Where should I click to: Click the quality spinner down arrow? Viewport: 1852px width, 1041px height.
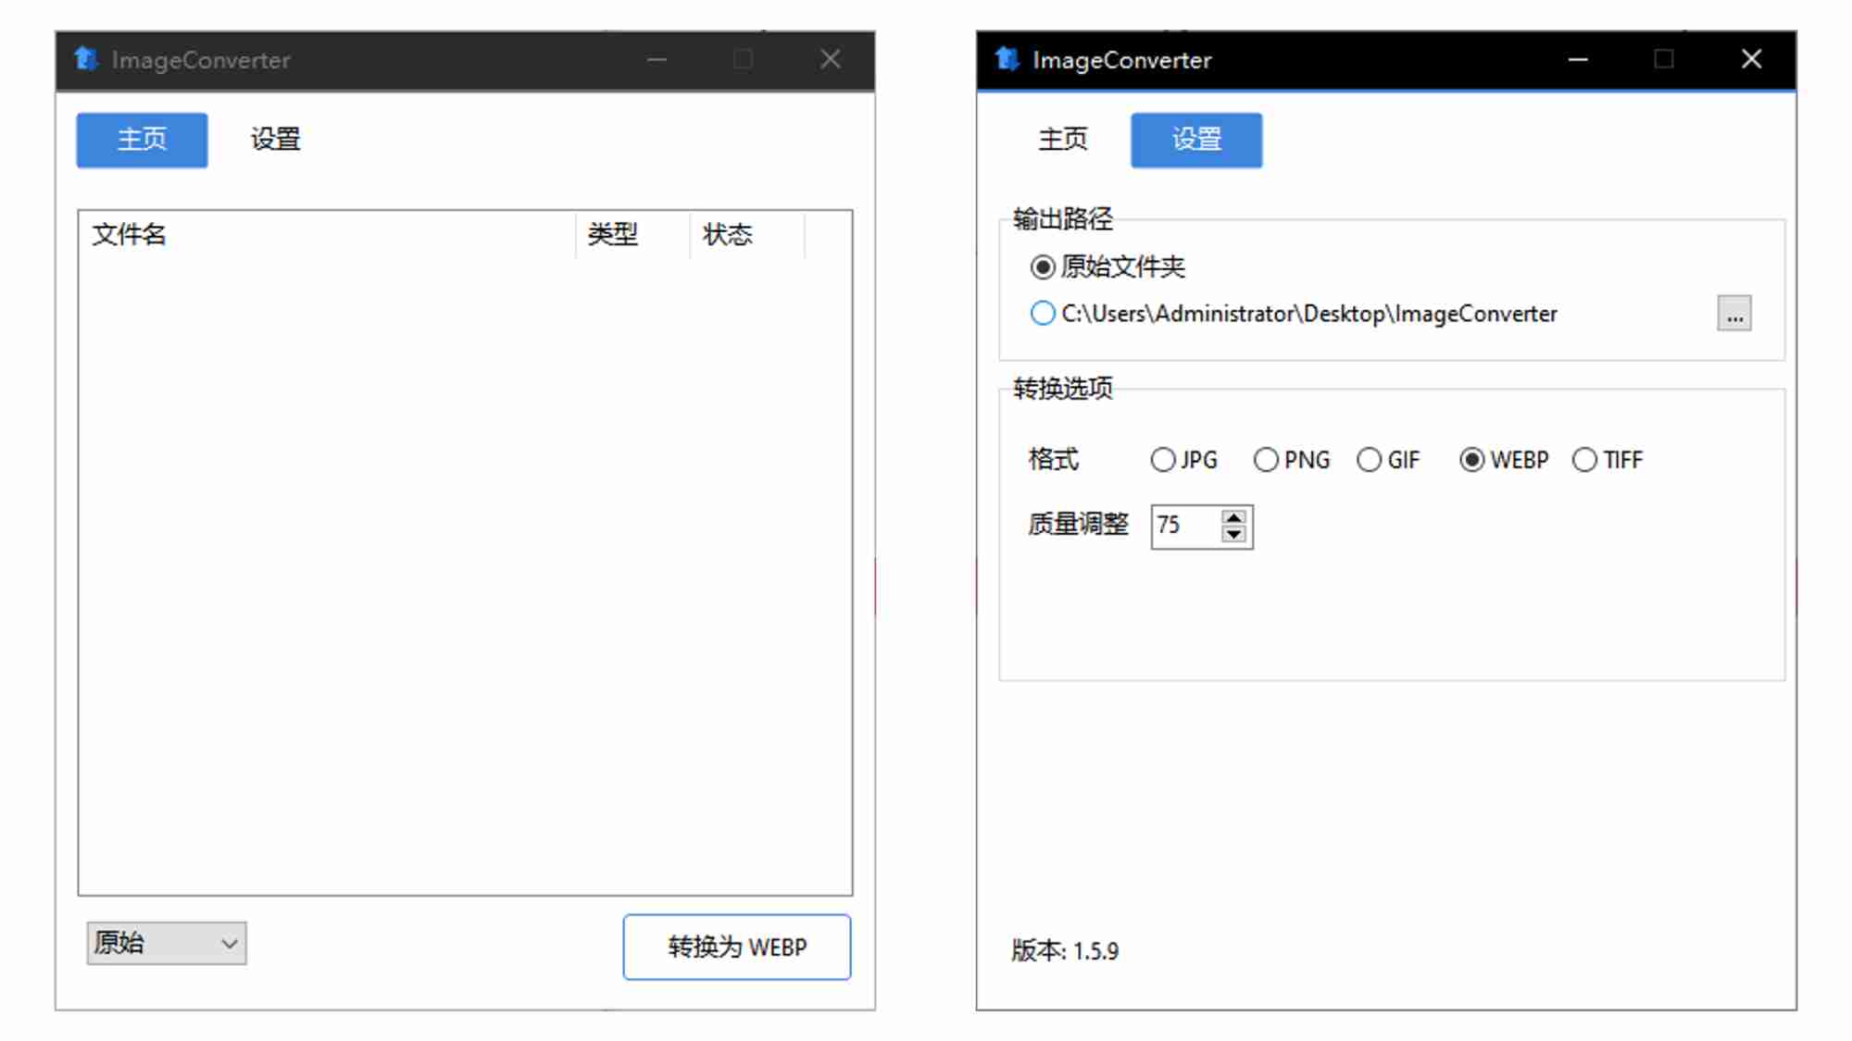pyautogui.click(x=1233, y=535)
